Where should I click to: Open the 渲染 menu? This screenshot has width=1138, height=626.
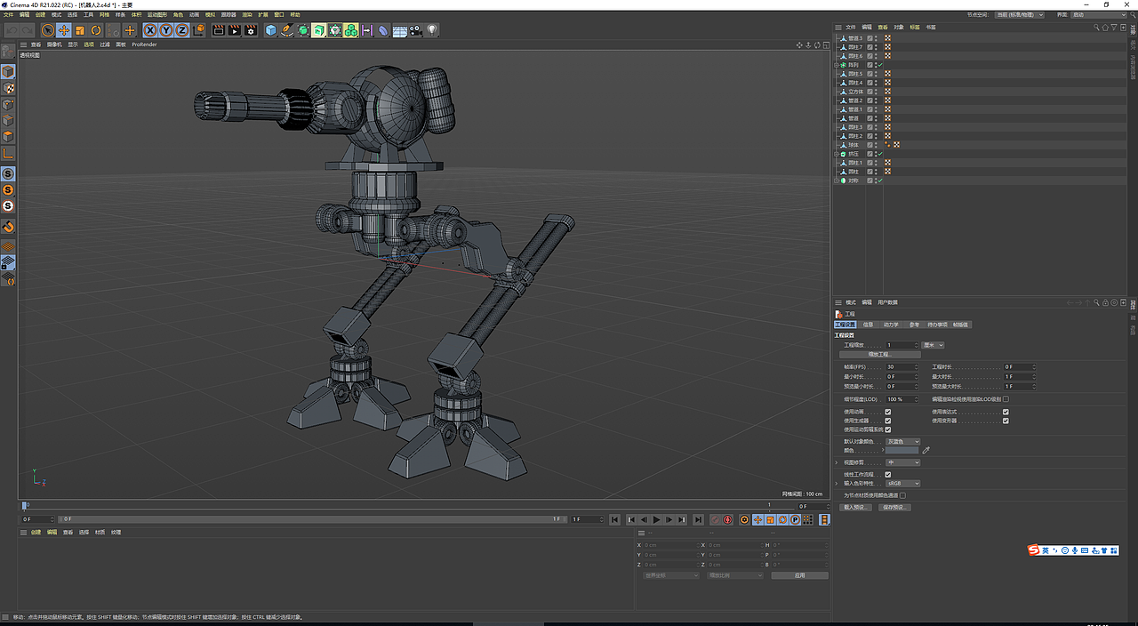click(247, 15)
